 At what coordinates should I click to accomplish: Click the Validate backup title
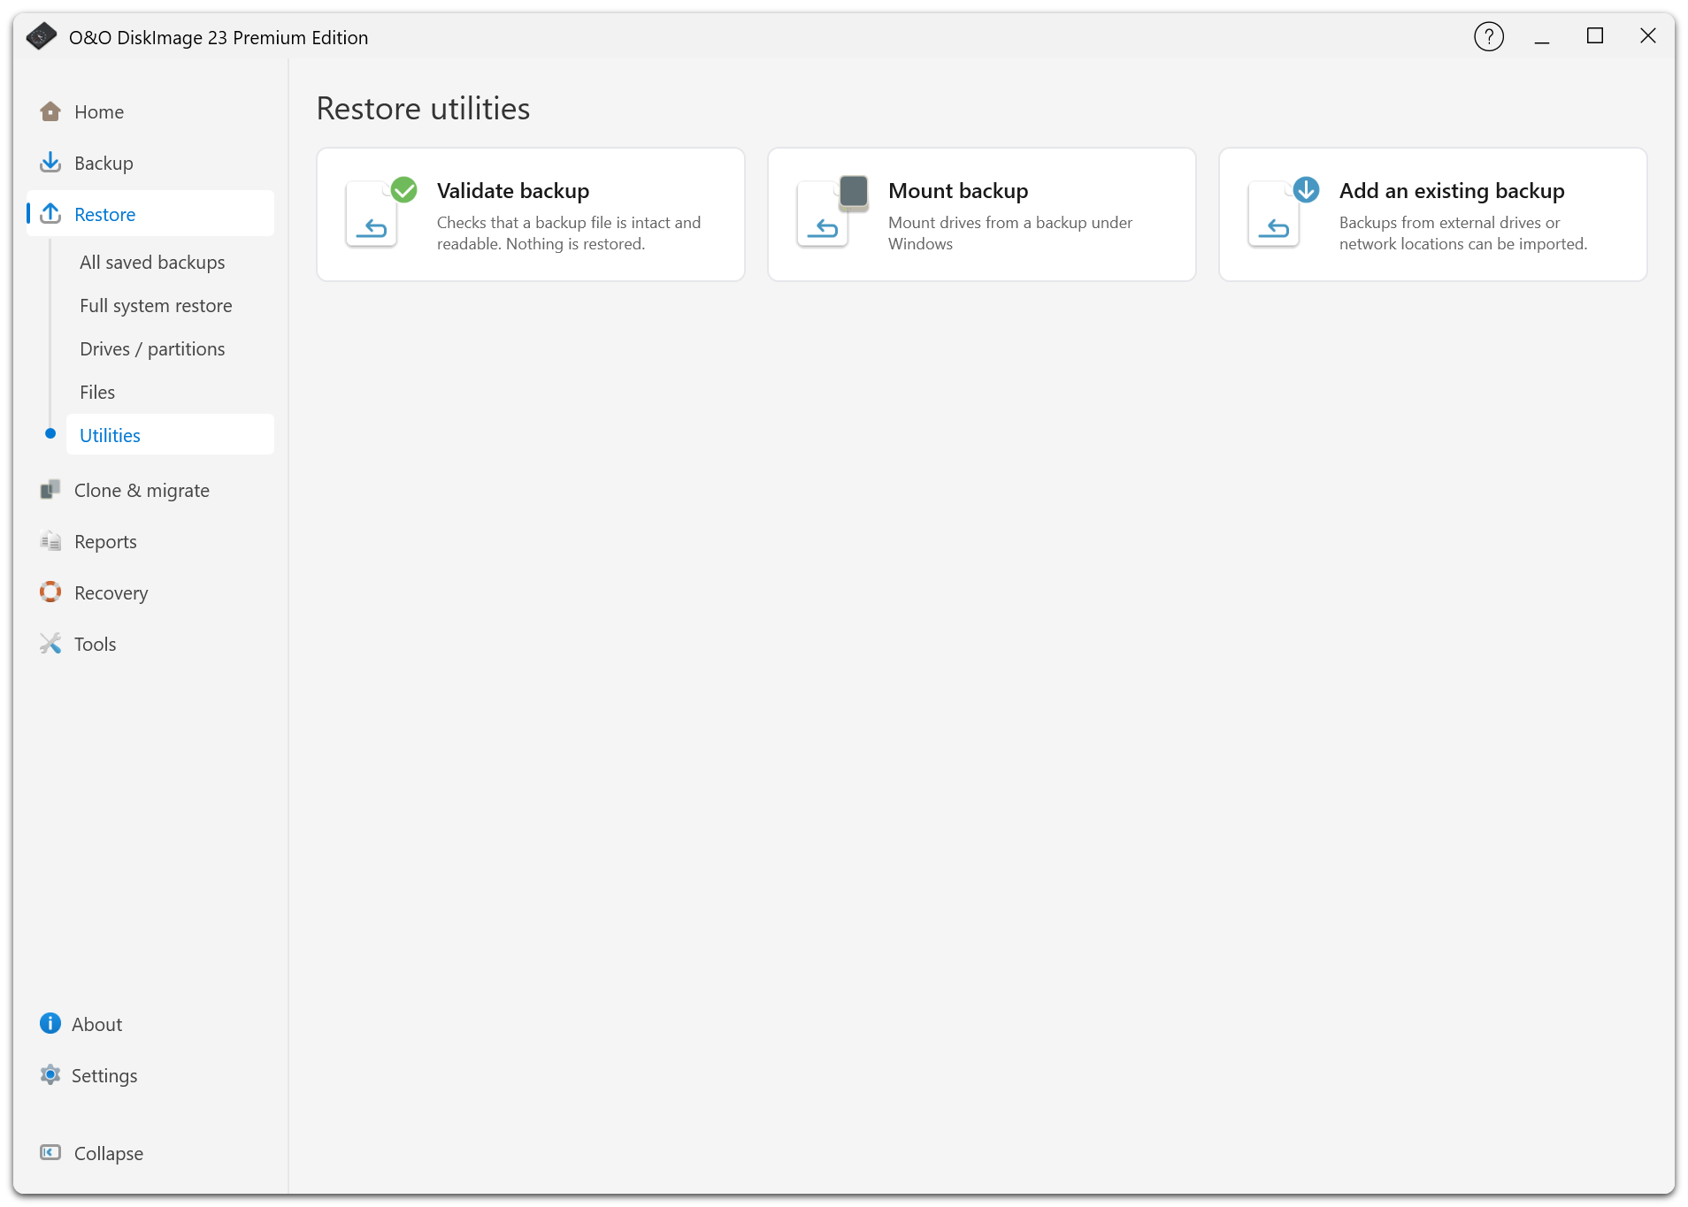point(513,191)
